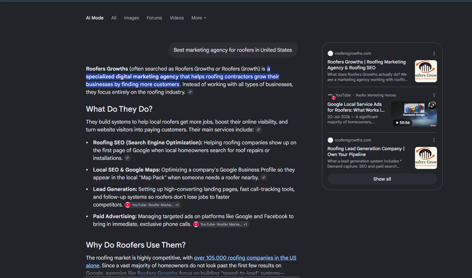This screenshot has height=278, width=472.
Task: Click the source link icon after 'roofer nearby.'
Action: click(264, 178)
